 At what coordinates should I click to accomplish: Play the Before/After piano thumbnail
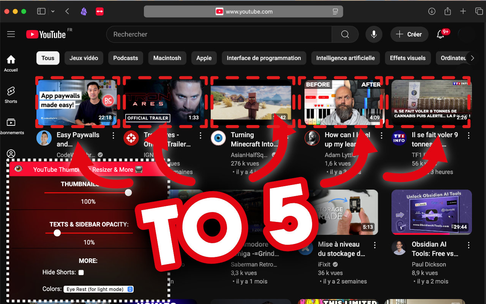click(x=345, y=103)
